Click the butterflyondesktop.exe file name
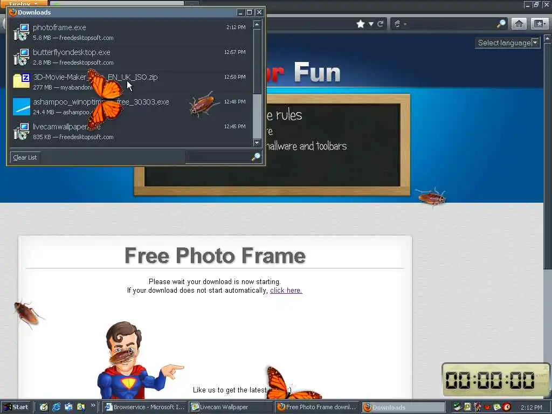552x414 pixels. (72, 52)
